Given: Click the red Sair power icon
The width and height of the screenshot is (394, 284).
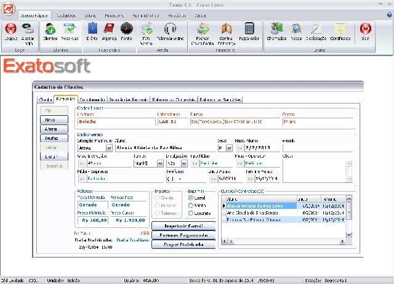Looking at the screenshot, I should tap(365, 28).
